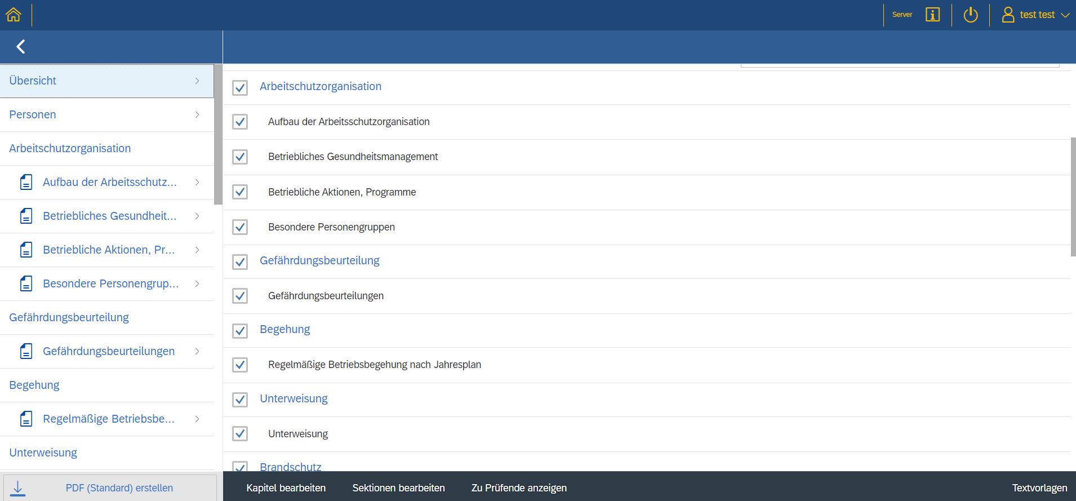Open chevron for Betriebliche Aktionen item
The width and height of the screenshot is (1076, 501).
point(197,250)
